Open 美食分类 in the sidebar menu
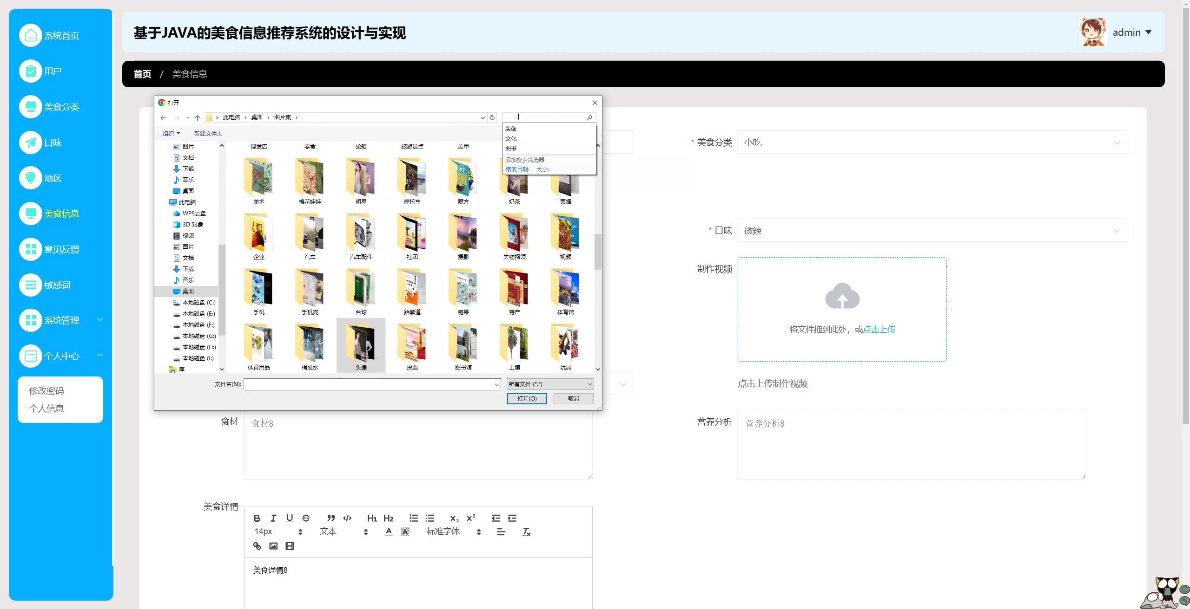 click(x=61, y=107)
